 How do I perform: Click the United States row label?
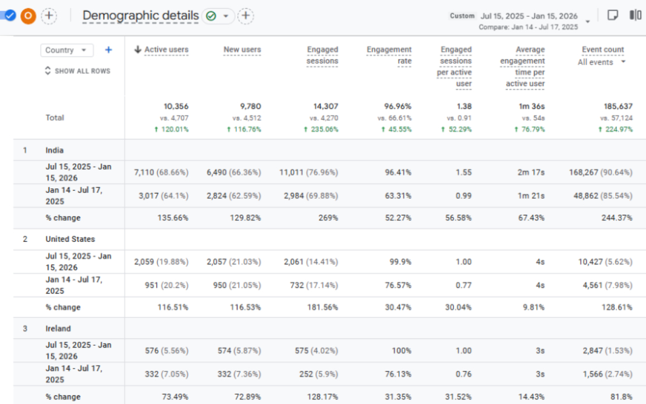click(70, 239)
